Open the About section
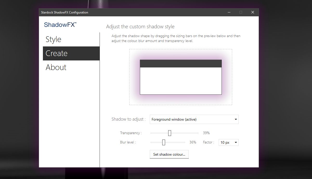This screenshot has height=179, width=312. (71, 67)
